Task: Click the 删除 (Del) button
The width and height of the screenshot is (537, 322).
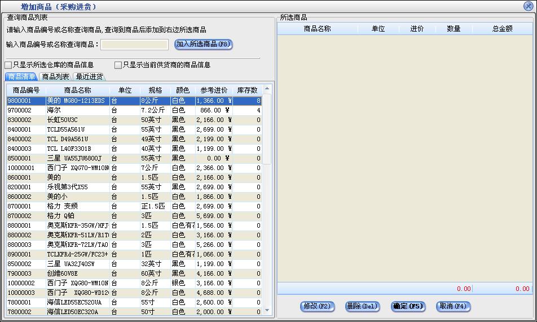Action: click(361, 306)
